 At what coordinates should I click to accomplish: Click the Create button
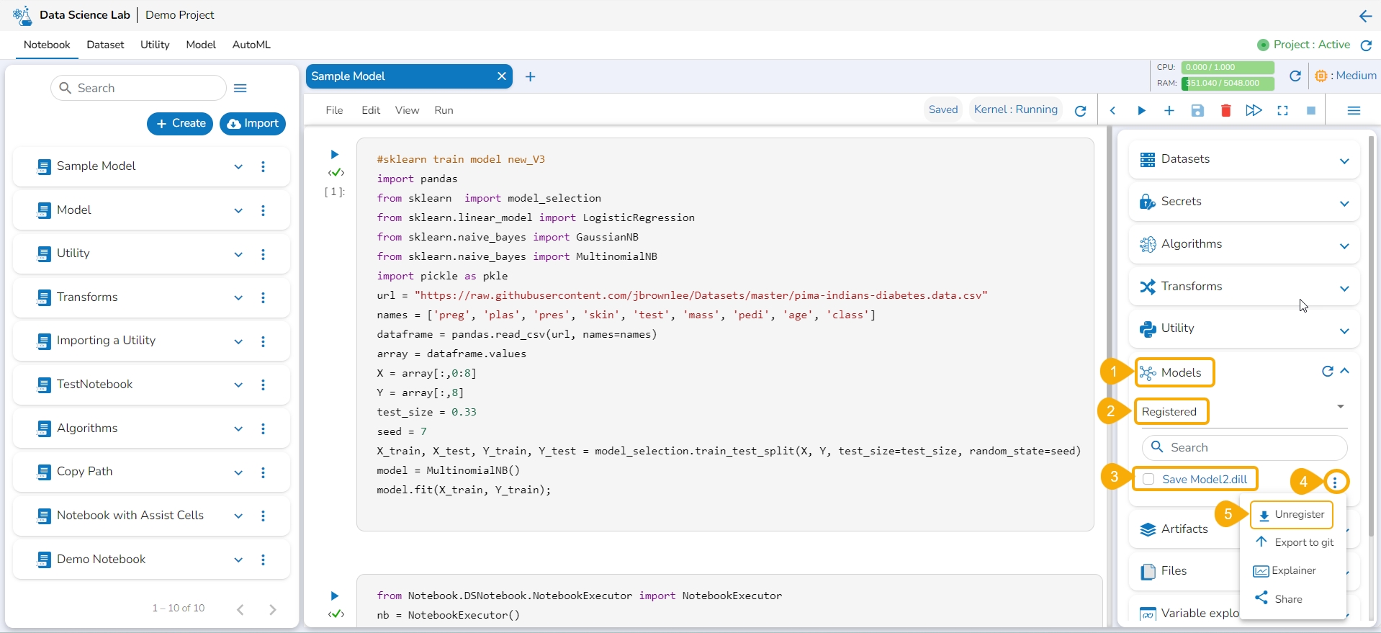coord(180,124)
